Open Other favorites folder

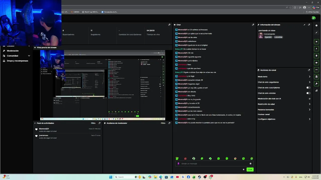(312, 12)
